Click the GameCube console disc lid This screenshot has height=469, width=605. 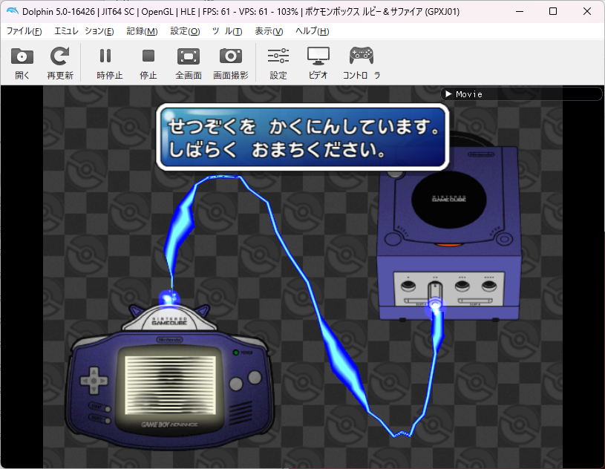(448, 200)
